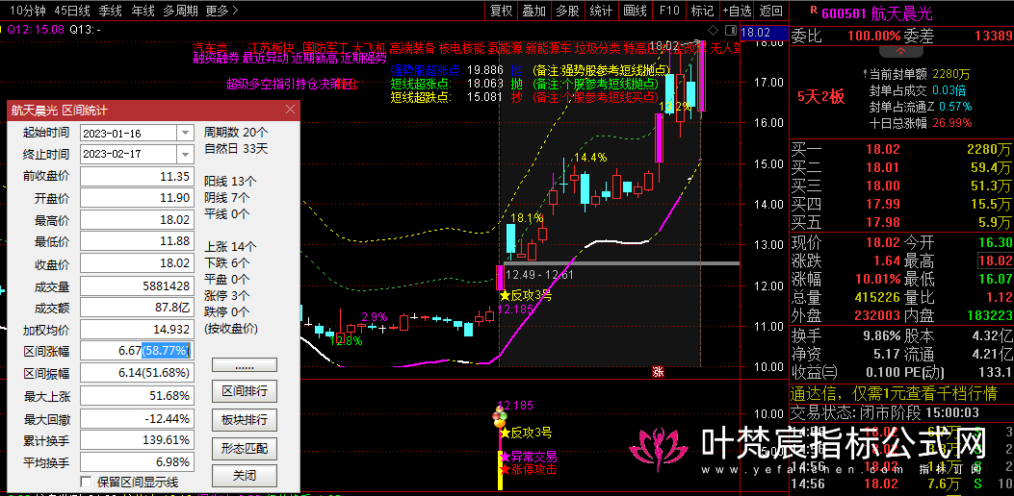The width and height of the screenshot is (1014, 496).
Task: Click the red 涨 marker at the chart bottom
Action: click(658, 371)
